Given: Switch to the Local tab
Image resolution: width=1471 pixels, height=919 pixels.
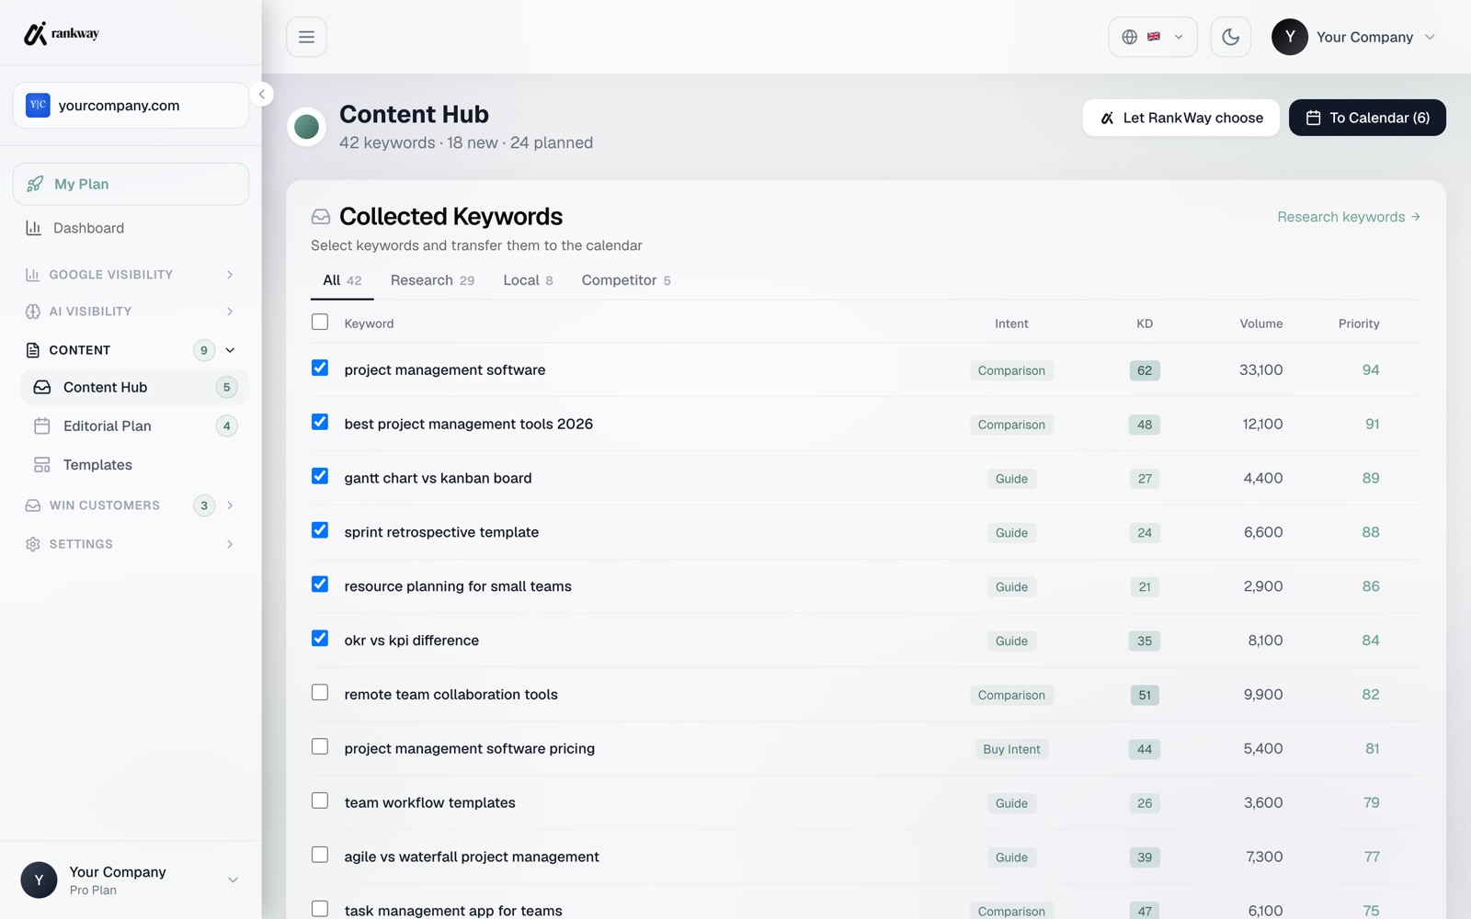Looking at the screenshot, I should point(528,280).
